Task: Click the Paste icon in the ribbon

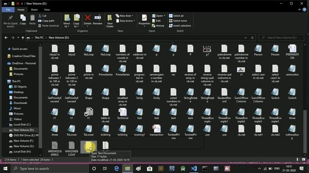Action: (x=32, y=18)
